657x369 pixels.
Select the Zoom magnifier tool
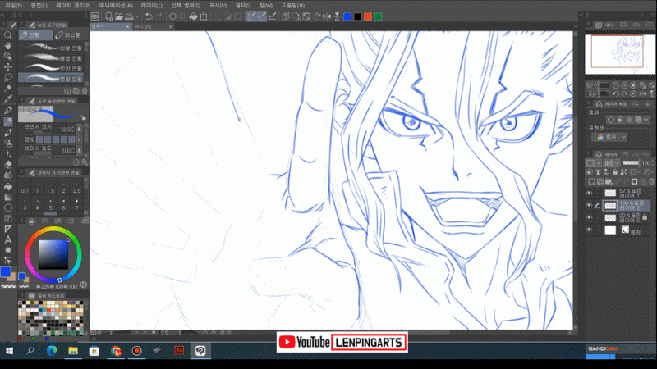click(8, 35)
